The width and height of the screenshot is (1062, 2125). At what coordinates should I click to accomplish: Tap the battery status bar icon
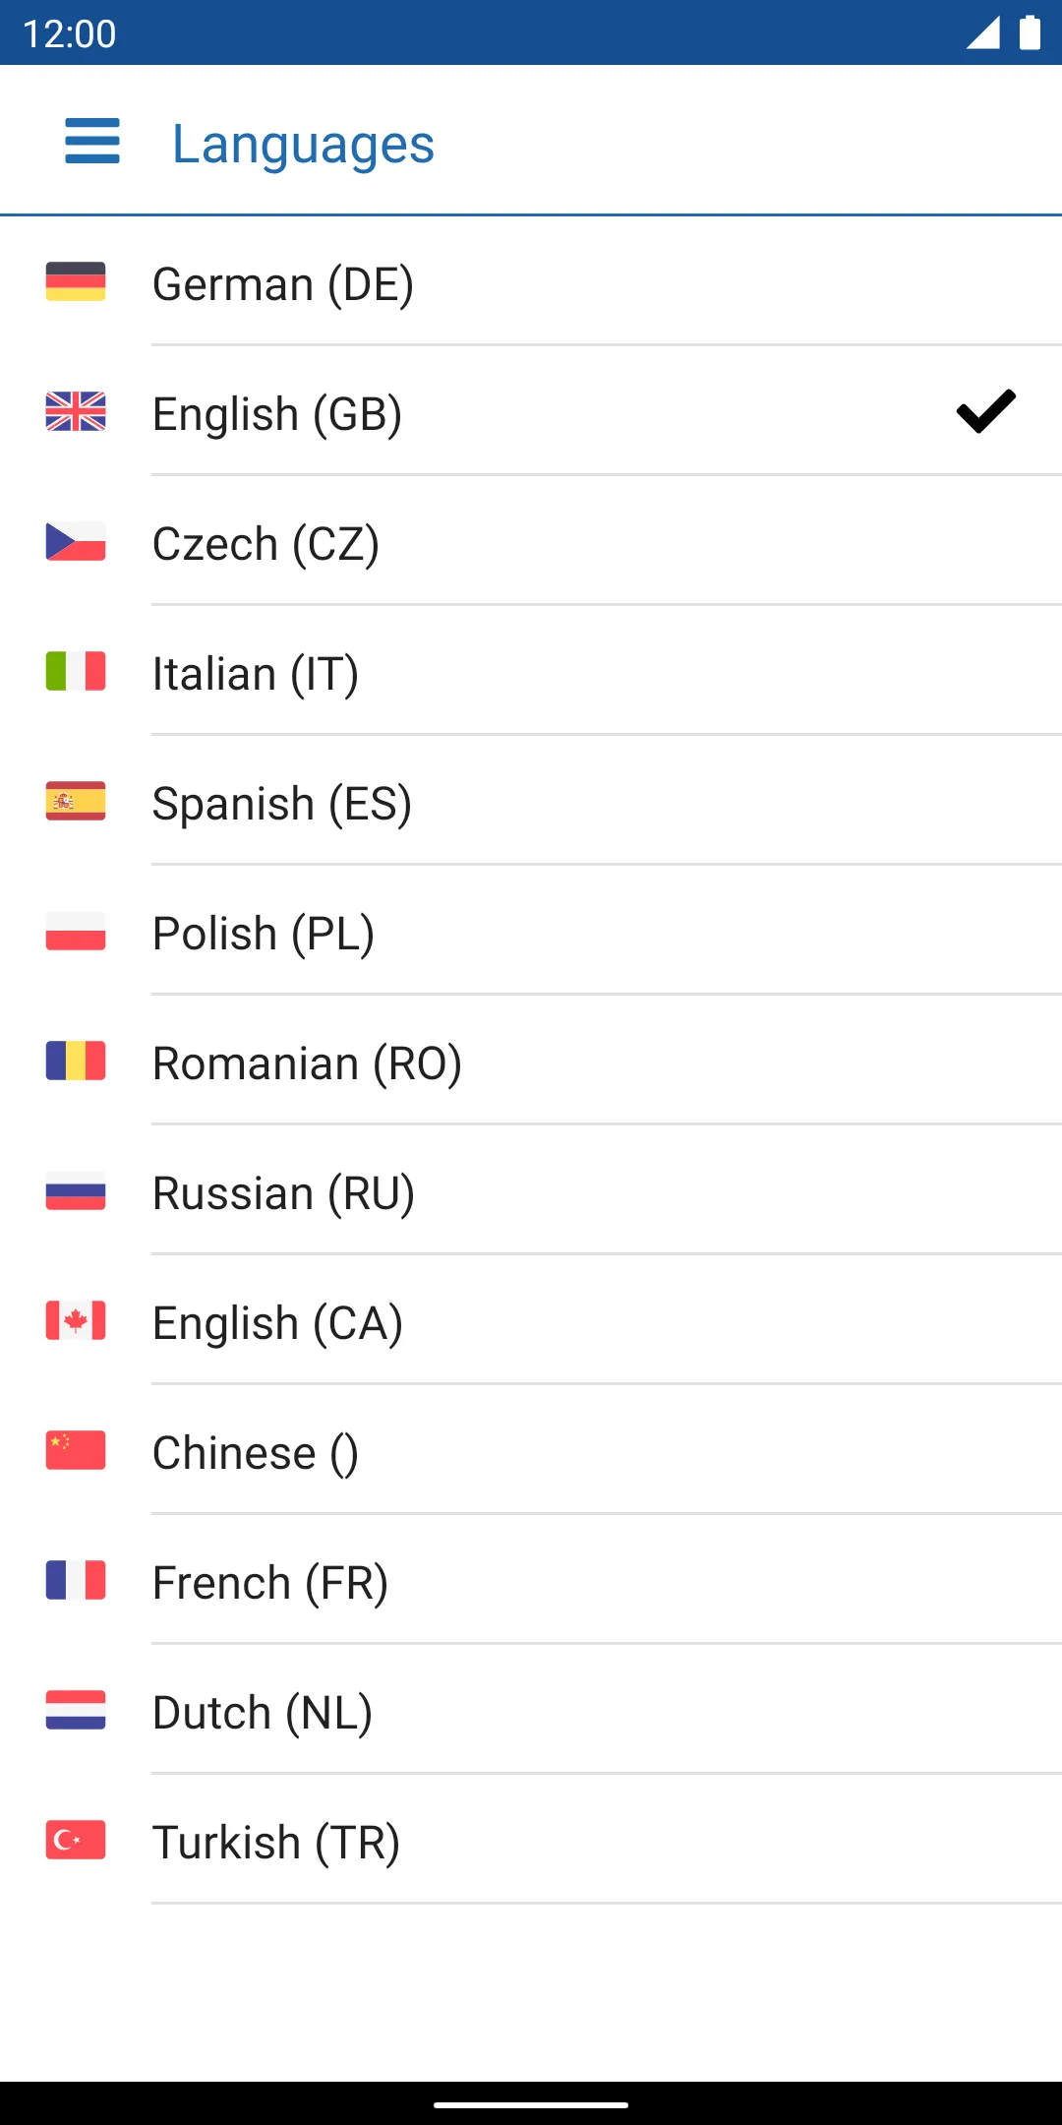[x=1030, y=32]
